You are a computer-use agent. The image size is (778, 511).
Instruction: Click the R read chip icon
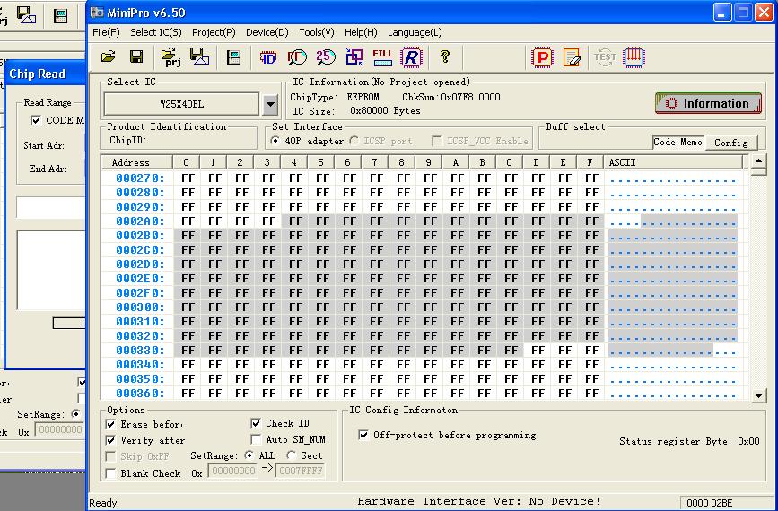[x=411, y=57]
